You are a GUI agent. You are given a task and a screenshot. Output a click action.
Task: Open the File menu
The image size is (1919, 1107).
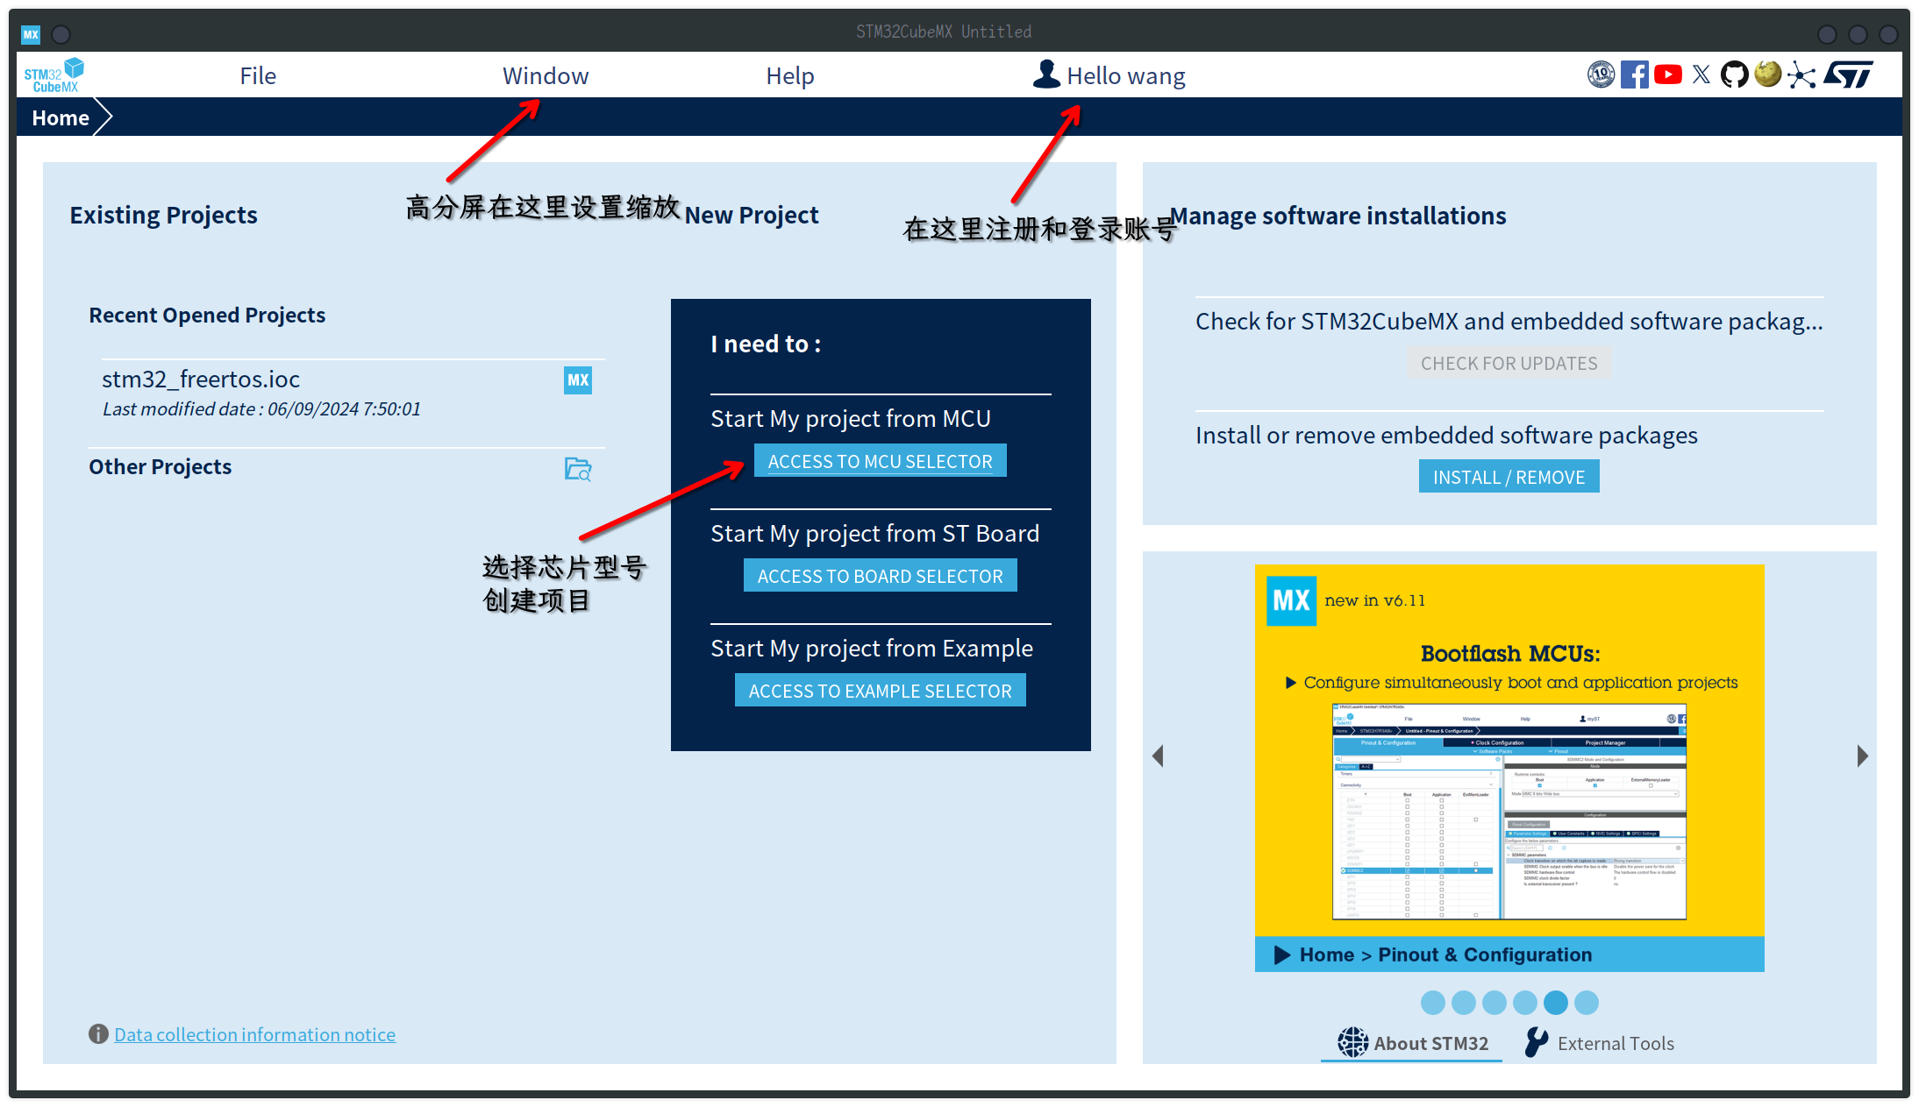pyautogui.click(x=258, y=76)
